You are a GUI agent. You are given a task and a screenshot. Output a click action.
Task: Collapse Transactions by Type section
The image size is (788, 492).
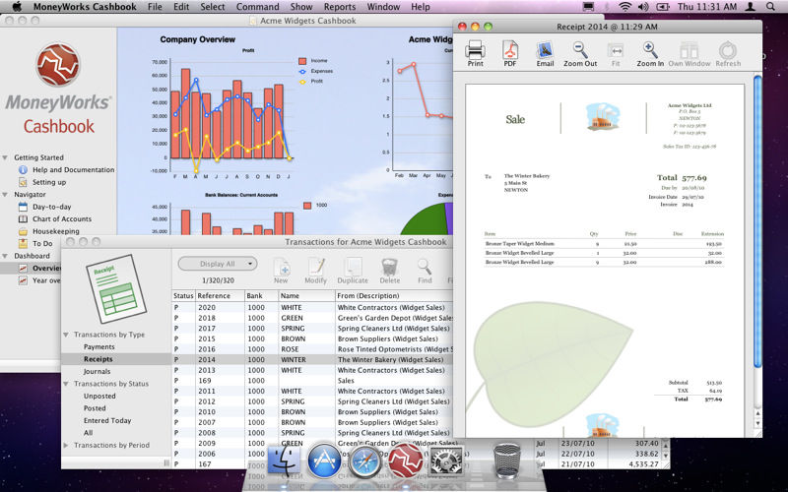[66, 335]
